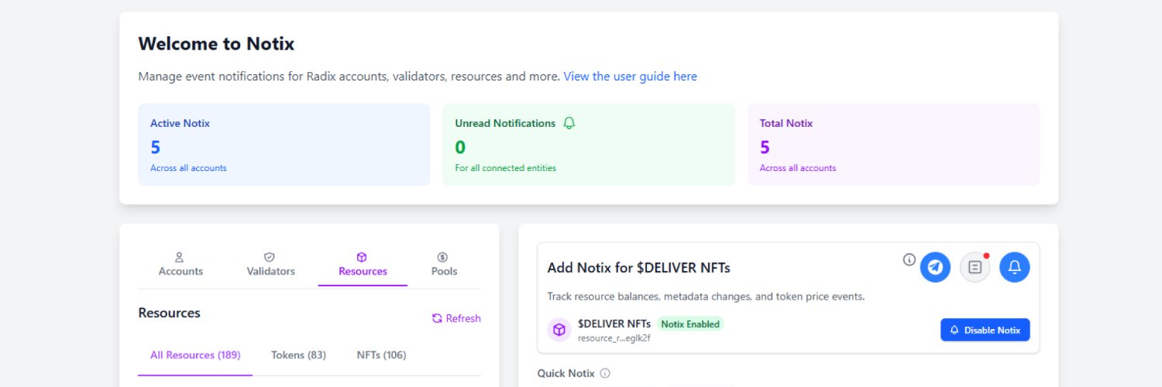Click the Total Notix stat card
The height and width of the screenshot is (387, 1162).
tap(893, 145)
